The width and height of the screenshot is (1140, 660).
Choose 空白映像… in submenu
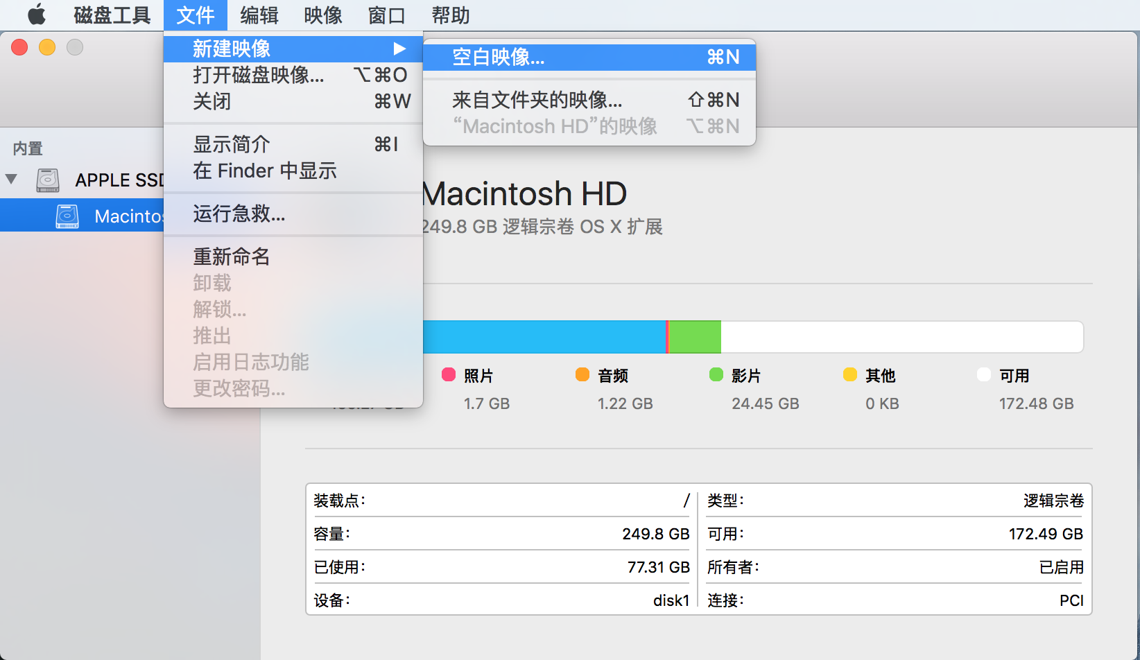tap(589, 57)
